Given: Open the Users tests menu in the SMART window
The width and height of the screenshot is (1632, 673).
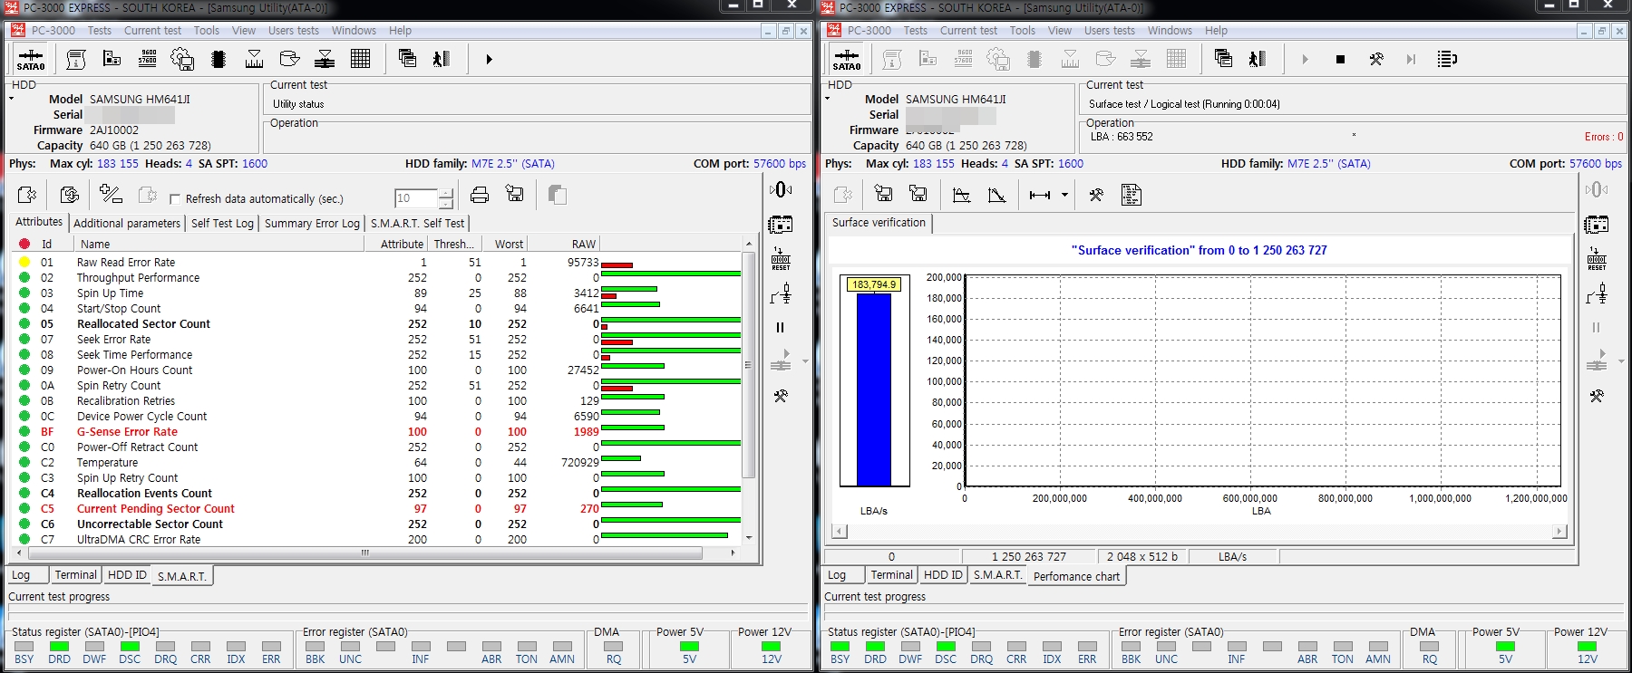Looking at the screenshot, I should coord(294,30).
